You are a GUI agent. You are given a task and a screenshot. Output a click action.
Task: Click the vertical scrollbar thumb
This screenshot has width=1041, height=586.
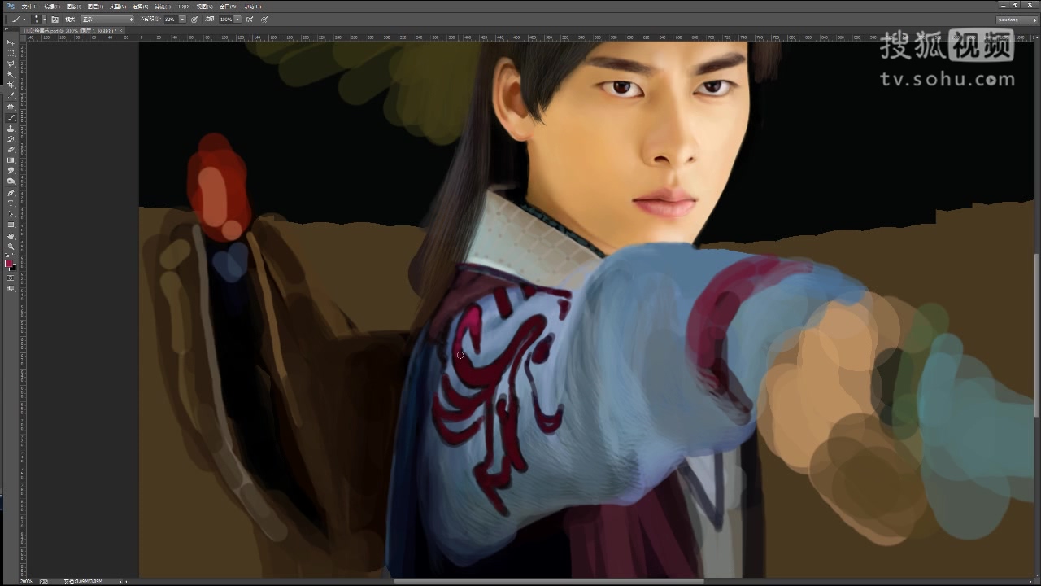coord(1037,335)
